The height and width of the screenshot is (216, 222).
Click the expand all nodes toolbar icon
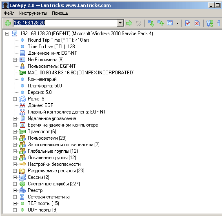151,23
